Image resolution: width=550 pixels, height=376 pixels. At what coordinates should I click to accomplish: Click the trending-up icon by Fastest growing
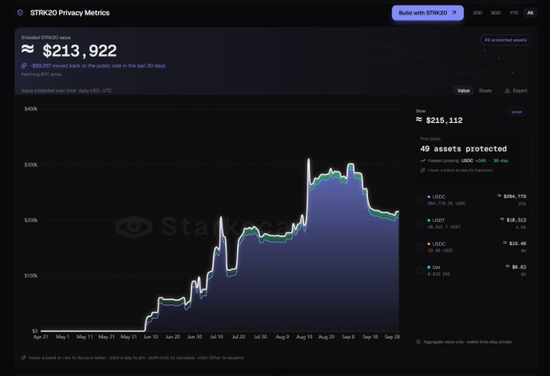423,161
